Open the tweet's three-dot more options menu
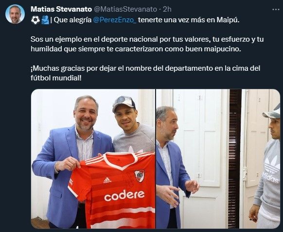283x232 pixels. [276, 9]
